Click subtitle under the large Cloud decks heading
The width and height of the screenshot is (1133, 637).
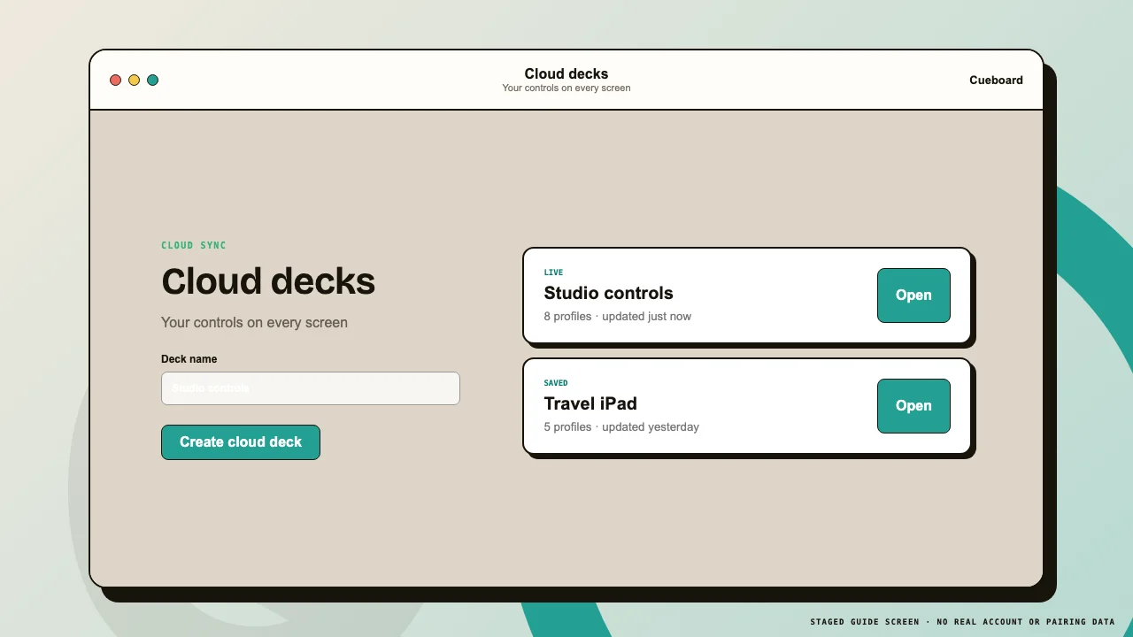tap(254, 322)
